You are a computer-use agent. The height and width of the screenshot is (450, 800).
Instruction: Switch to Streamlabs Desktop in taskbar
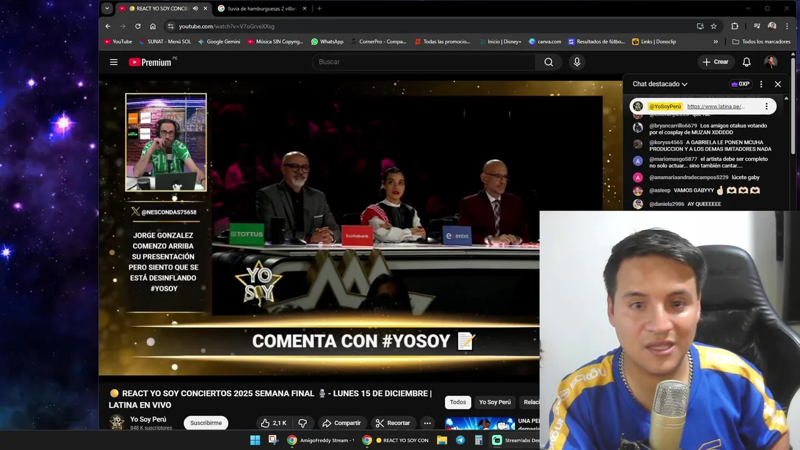(516, 440)
